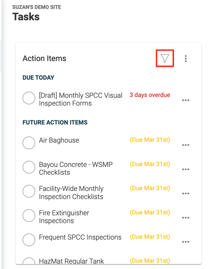Check the Frequent SPCC Inspections circle

(29, 240)
